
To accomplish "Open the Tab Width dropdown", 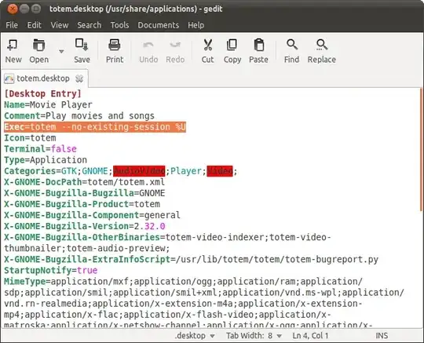I will [x=254, y=336].
